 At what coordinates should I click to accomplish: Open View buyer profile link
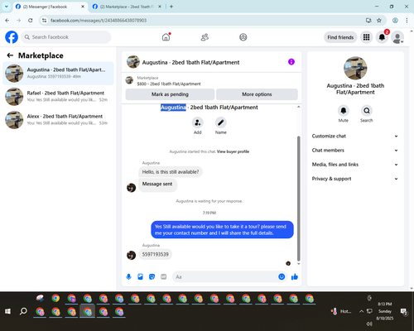(233, 151)
